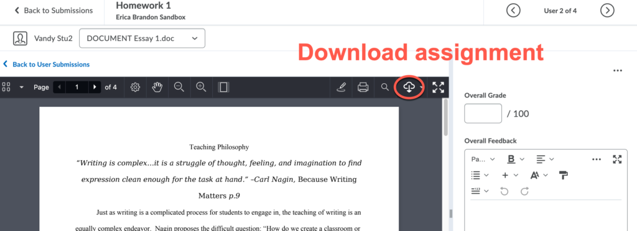Viewport: 637px width, 231px height.
Task: Open Back to User Submissions link
Action: 46,64
